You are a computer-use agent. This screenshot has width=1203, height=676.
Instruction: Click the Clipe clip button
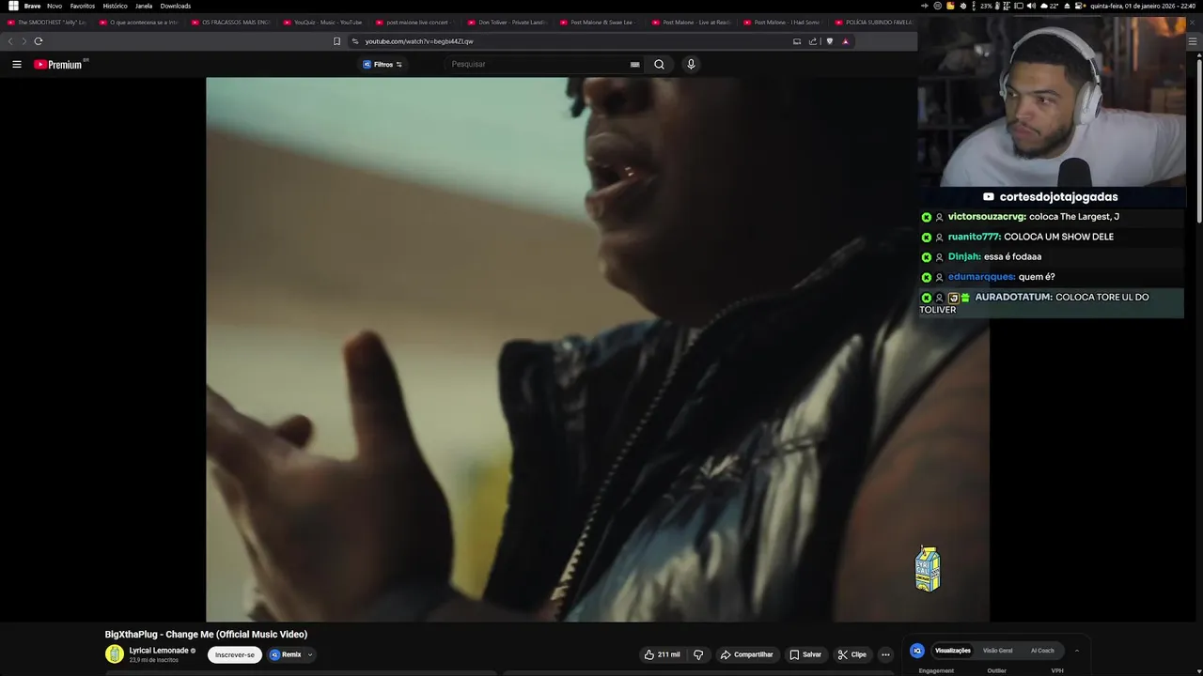pos(852,654)
